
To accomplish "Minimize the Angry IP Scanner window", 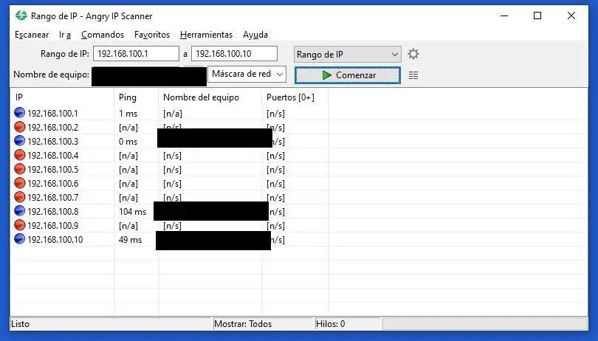I will coord(504,15).
